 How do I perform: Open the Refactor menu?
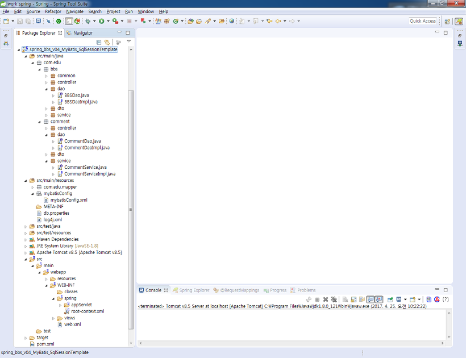coord(53,11)
